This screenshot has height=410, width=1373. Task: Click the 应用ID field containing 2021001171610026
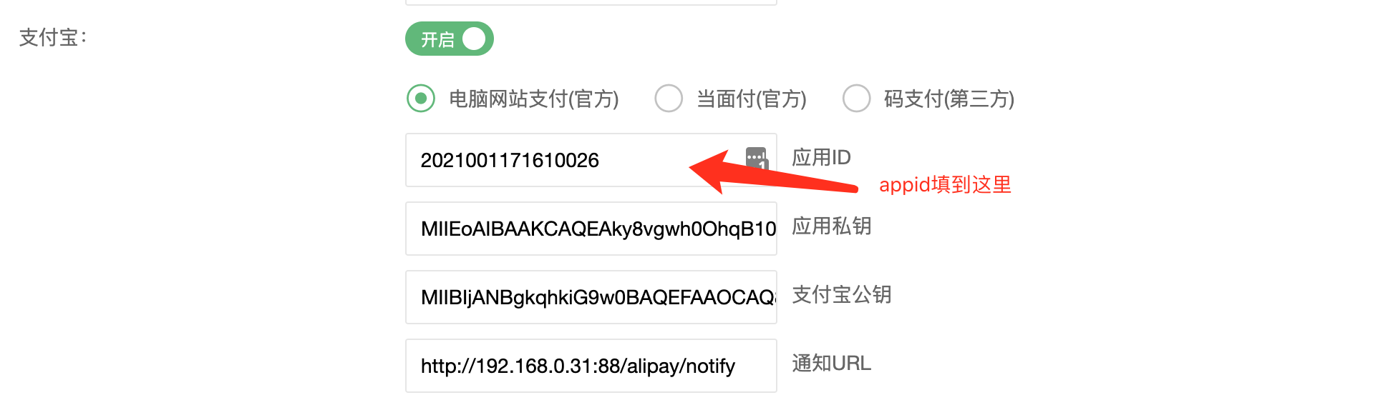pyautogui.click(x=591, y=160)
